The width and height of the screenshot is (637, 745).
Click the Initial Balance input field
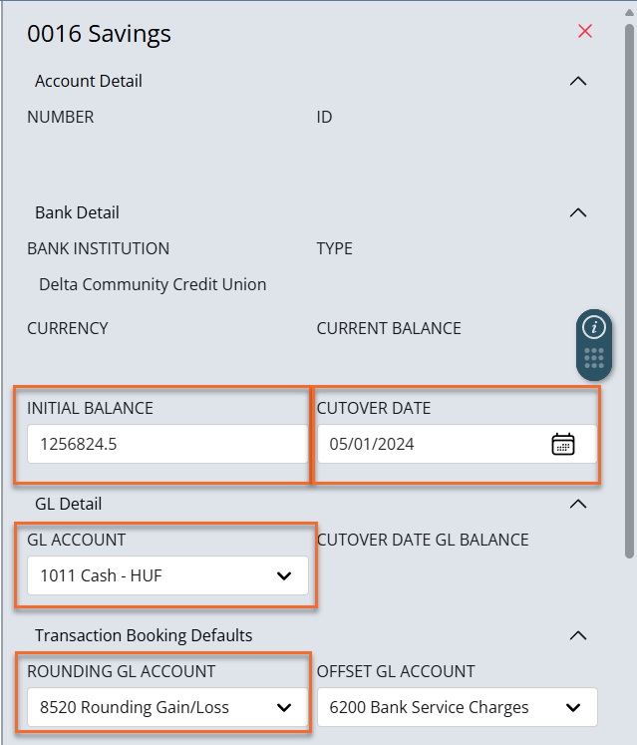coord(167,444)
